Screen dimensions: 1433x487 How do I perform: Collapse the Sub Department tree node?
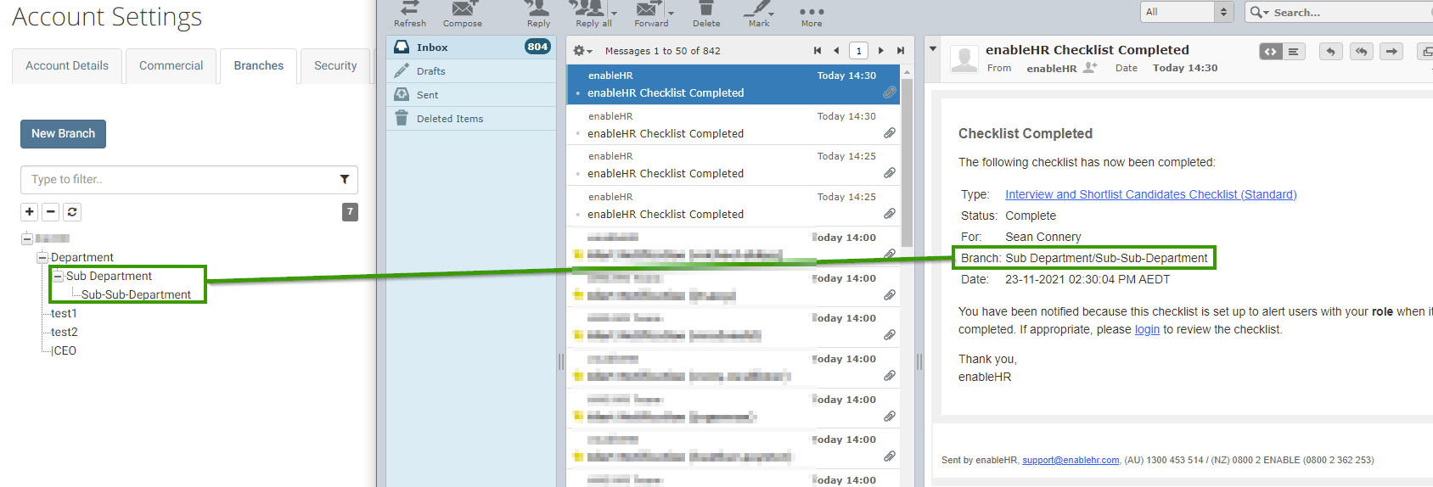pyautogui.click(x=58, y=276)
